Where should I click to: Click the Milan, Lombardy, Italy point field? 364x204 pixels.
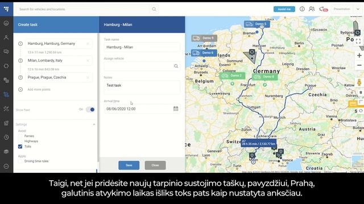tap(59, 61)
